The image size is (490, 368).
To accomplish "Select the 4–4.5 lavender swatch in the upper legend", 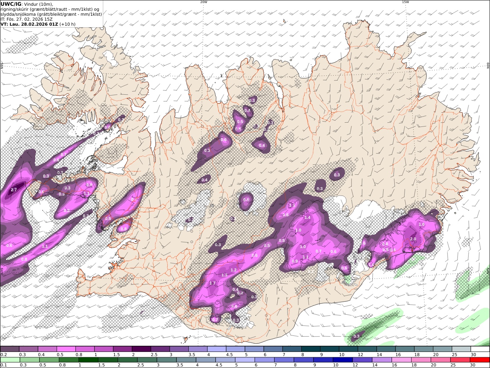I will click(216, 349).
